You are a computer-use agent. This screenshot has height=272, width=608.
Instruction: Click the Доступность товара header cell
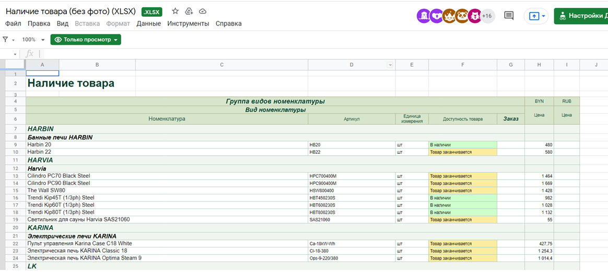point(463,119)
